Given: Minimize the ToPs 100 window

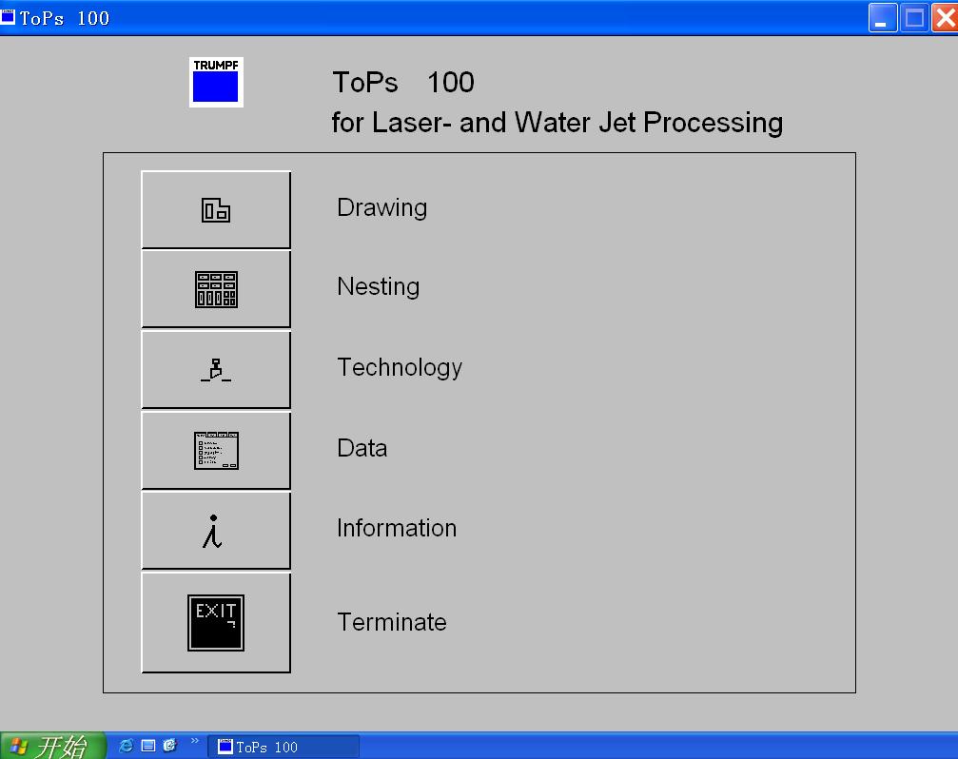Looking at the screenshot, I should (x=882, y=18).
